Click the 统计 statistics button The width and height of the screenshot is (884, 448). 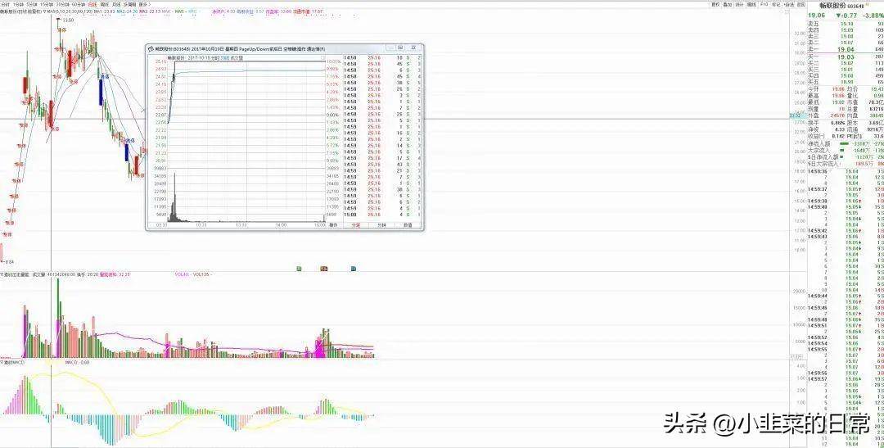[x=740, y=5]
